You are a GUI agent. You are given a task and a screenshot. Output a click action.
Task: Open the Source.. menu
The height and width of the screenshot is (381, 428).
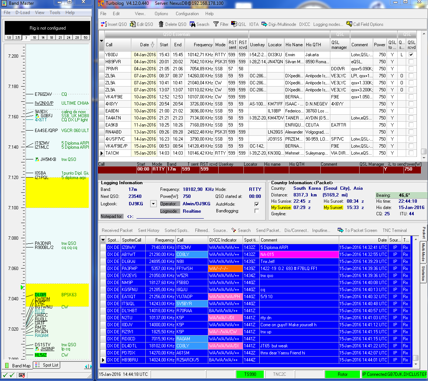220,230
